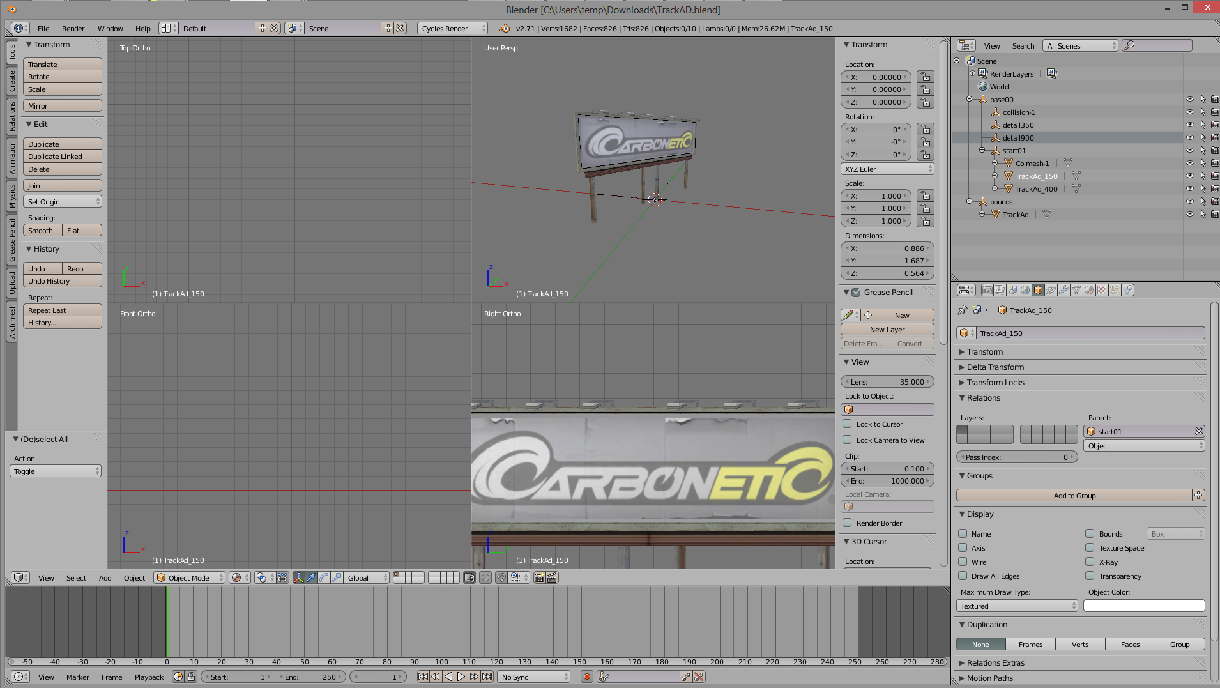This screenshot has height=688, width=1220.
Task: Click the pin icon in properties header
Action: click(x=963, y=310)
